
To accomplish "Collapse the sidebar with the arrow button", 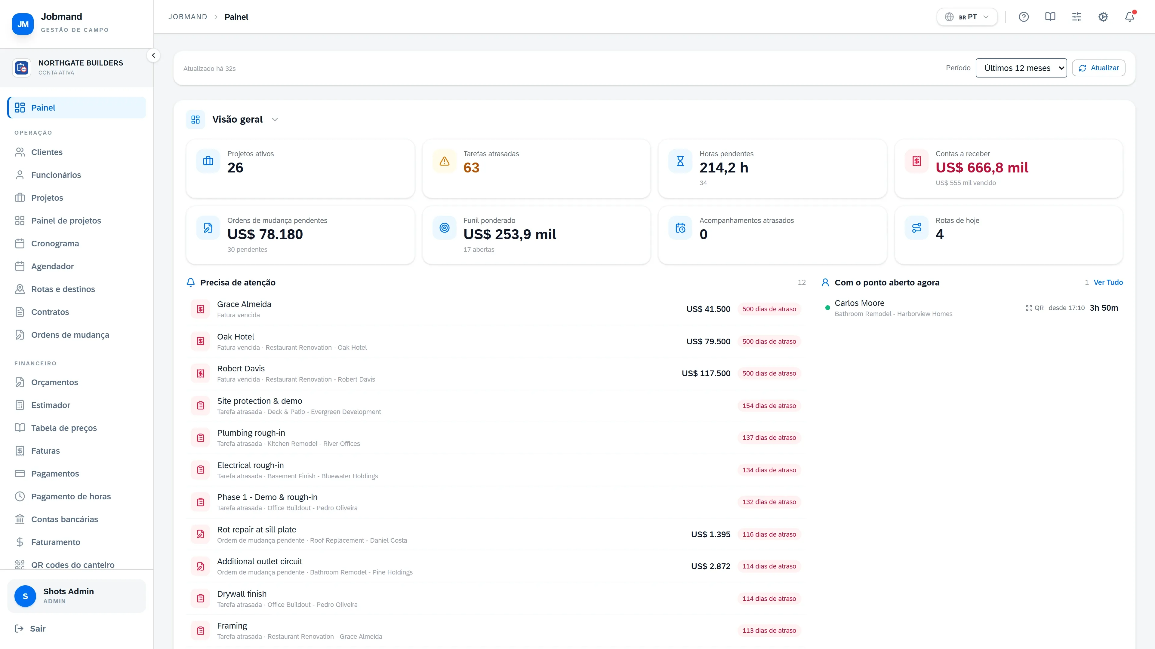I will click(x=153, y=56).
